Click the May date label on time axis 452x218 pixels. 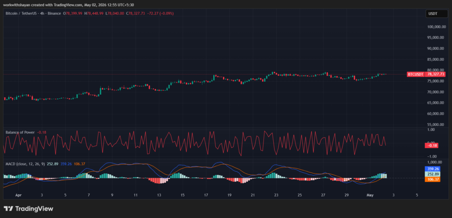370,195
